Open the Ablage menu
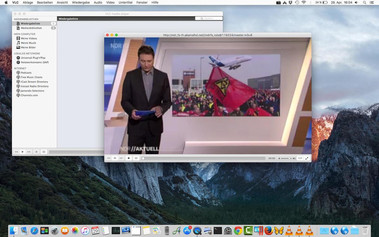 (x=28, y=3)
